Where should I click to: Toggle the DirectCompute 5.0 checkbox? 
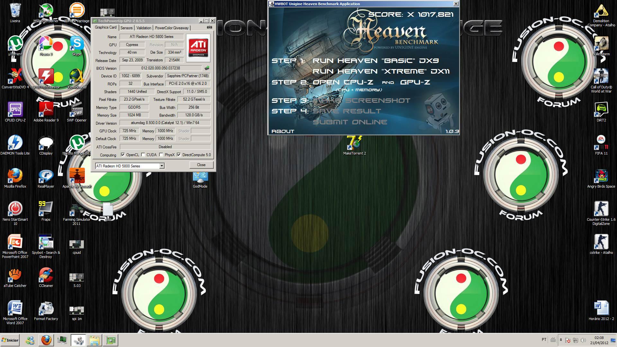(179, 155)
